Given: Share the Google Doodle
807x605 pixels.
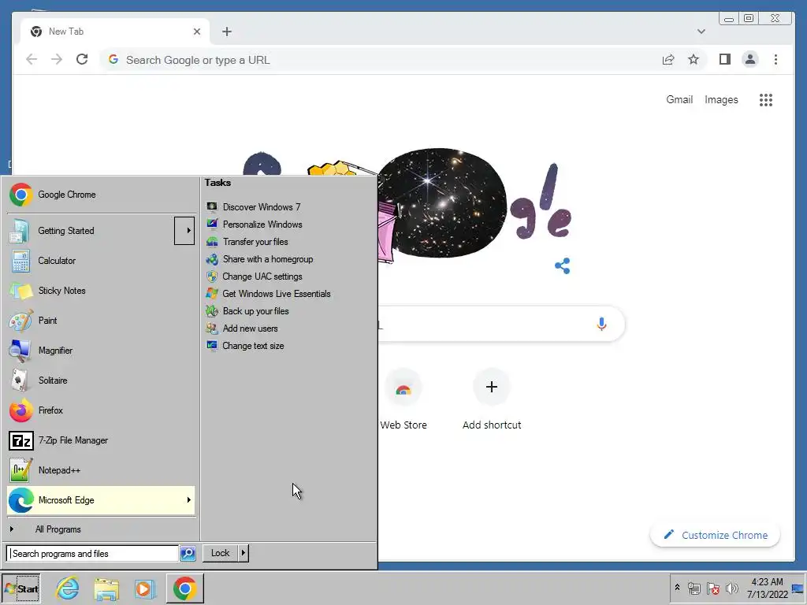Looking at the screenshot, I should tap(562, 266).
